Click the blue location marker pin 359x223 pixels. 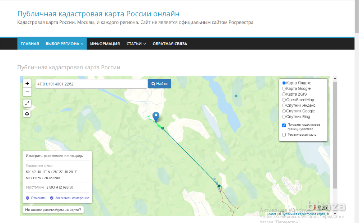[156, 116]
